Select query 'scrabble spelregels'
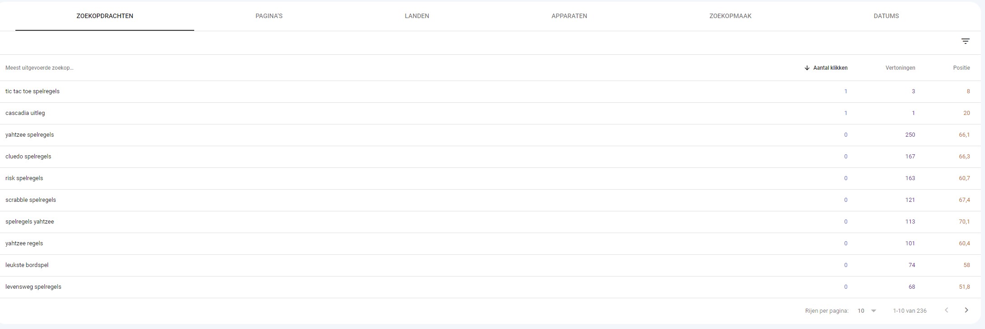The width and height of the screenshot is (985, 329). click(31, 200)
